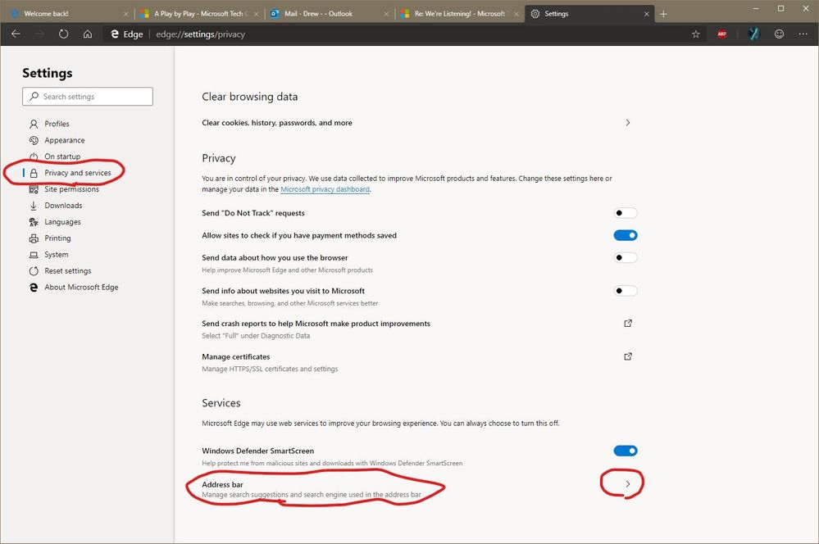Go to On startup settings
The height and width of the screenshot is (544, 819).
coord(62,156)
